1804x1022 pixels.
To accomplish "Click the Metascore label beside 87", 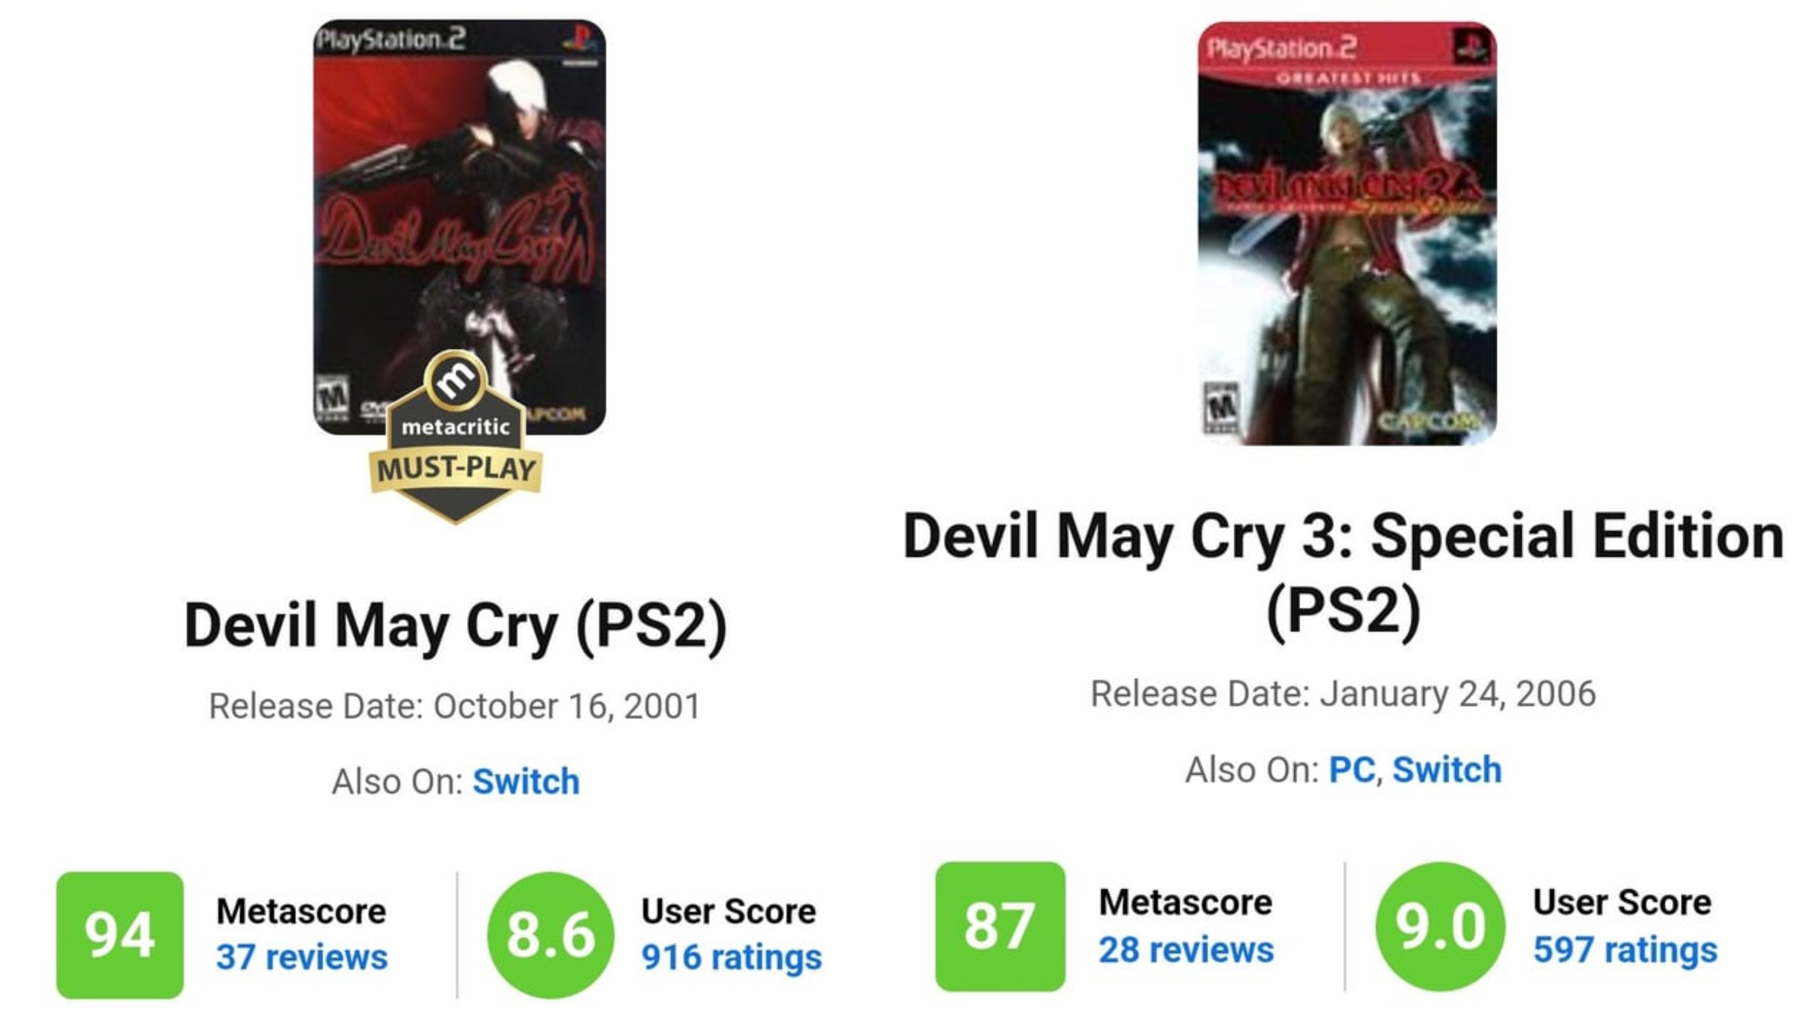I will coord(1185,902).
